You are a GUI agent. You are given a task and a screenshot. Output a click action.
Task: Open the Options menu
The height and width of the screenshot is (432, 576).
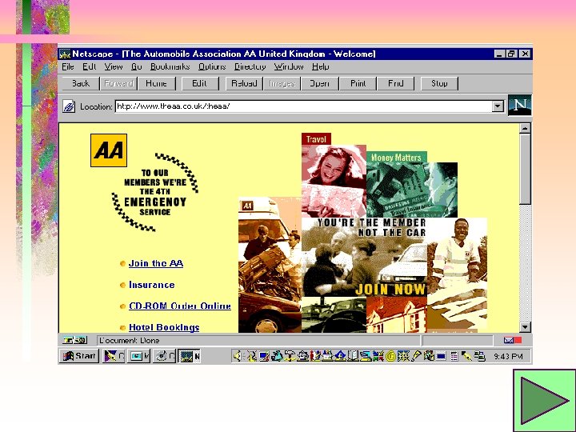click(x=212, y=67)
